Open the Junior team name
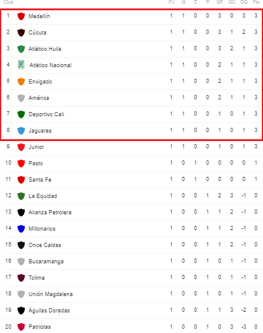This screenshot has width=263, height=333. [x=36, y=147]
